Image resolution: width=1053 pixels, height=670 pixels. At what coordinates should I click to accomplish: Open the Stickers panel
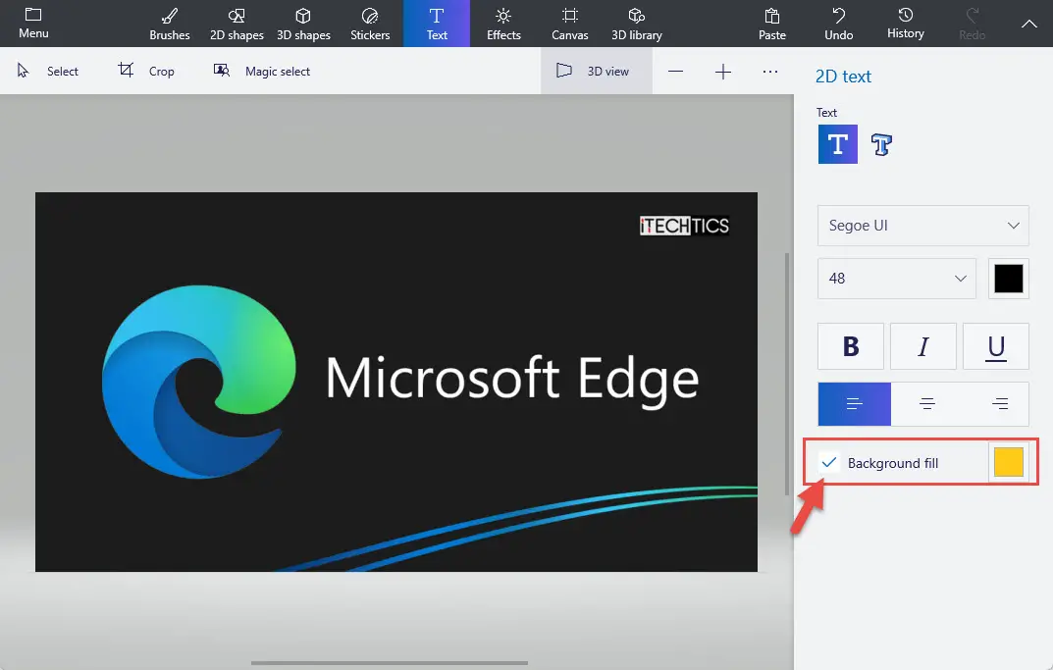tap(370, 24)
